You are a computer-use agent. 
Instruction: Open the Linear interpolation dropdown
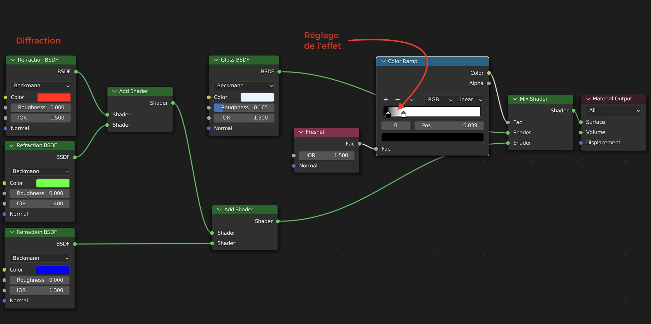469,100
